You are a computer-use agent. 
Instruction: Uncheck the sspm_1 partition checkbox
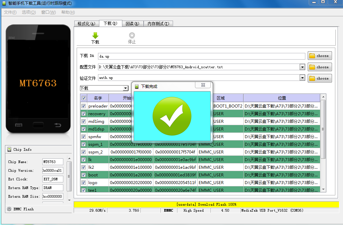(83, 144)
